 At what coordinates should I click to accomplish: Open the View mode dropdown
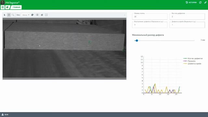click(26, 15)
